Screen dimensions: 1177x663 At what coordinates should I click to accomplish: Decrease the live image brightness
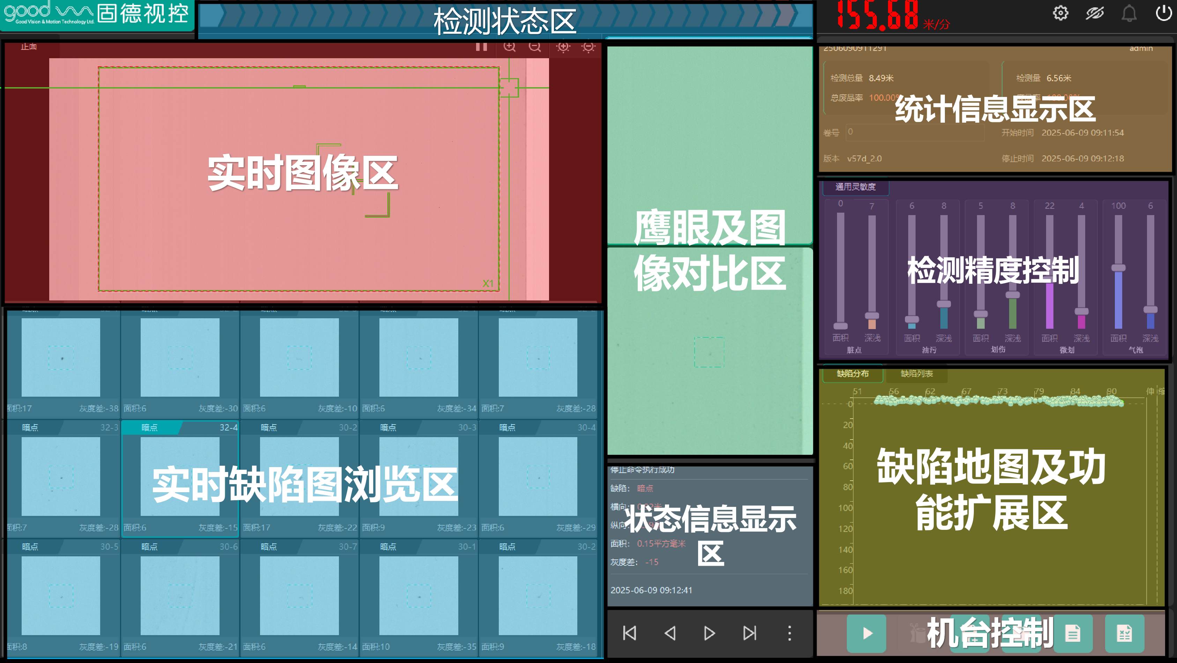tap(588, 47)
